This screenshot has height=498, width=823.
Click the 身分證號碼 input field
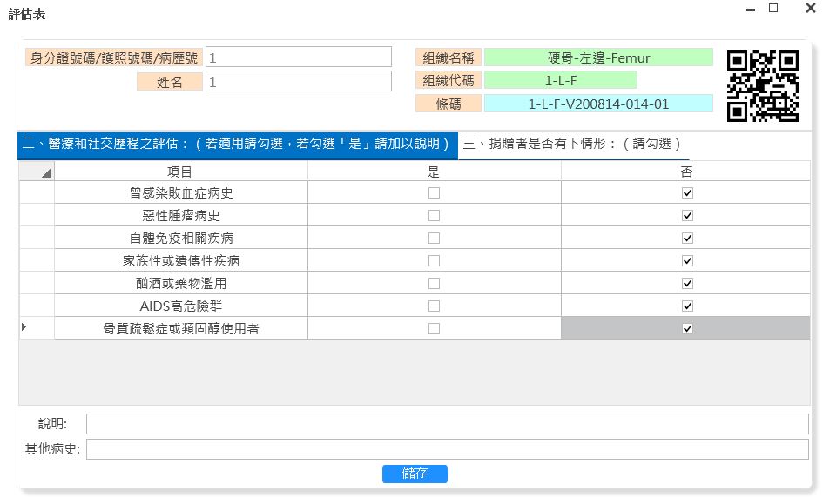click(x=299, y=57)
